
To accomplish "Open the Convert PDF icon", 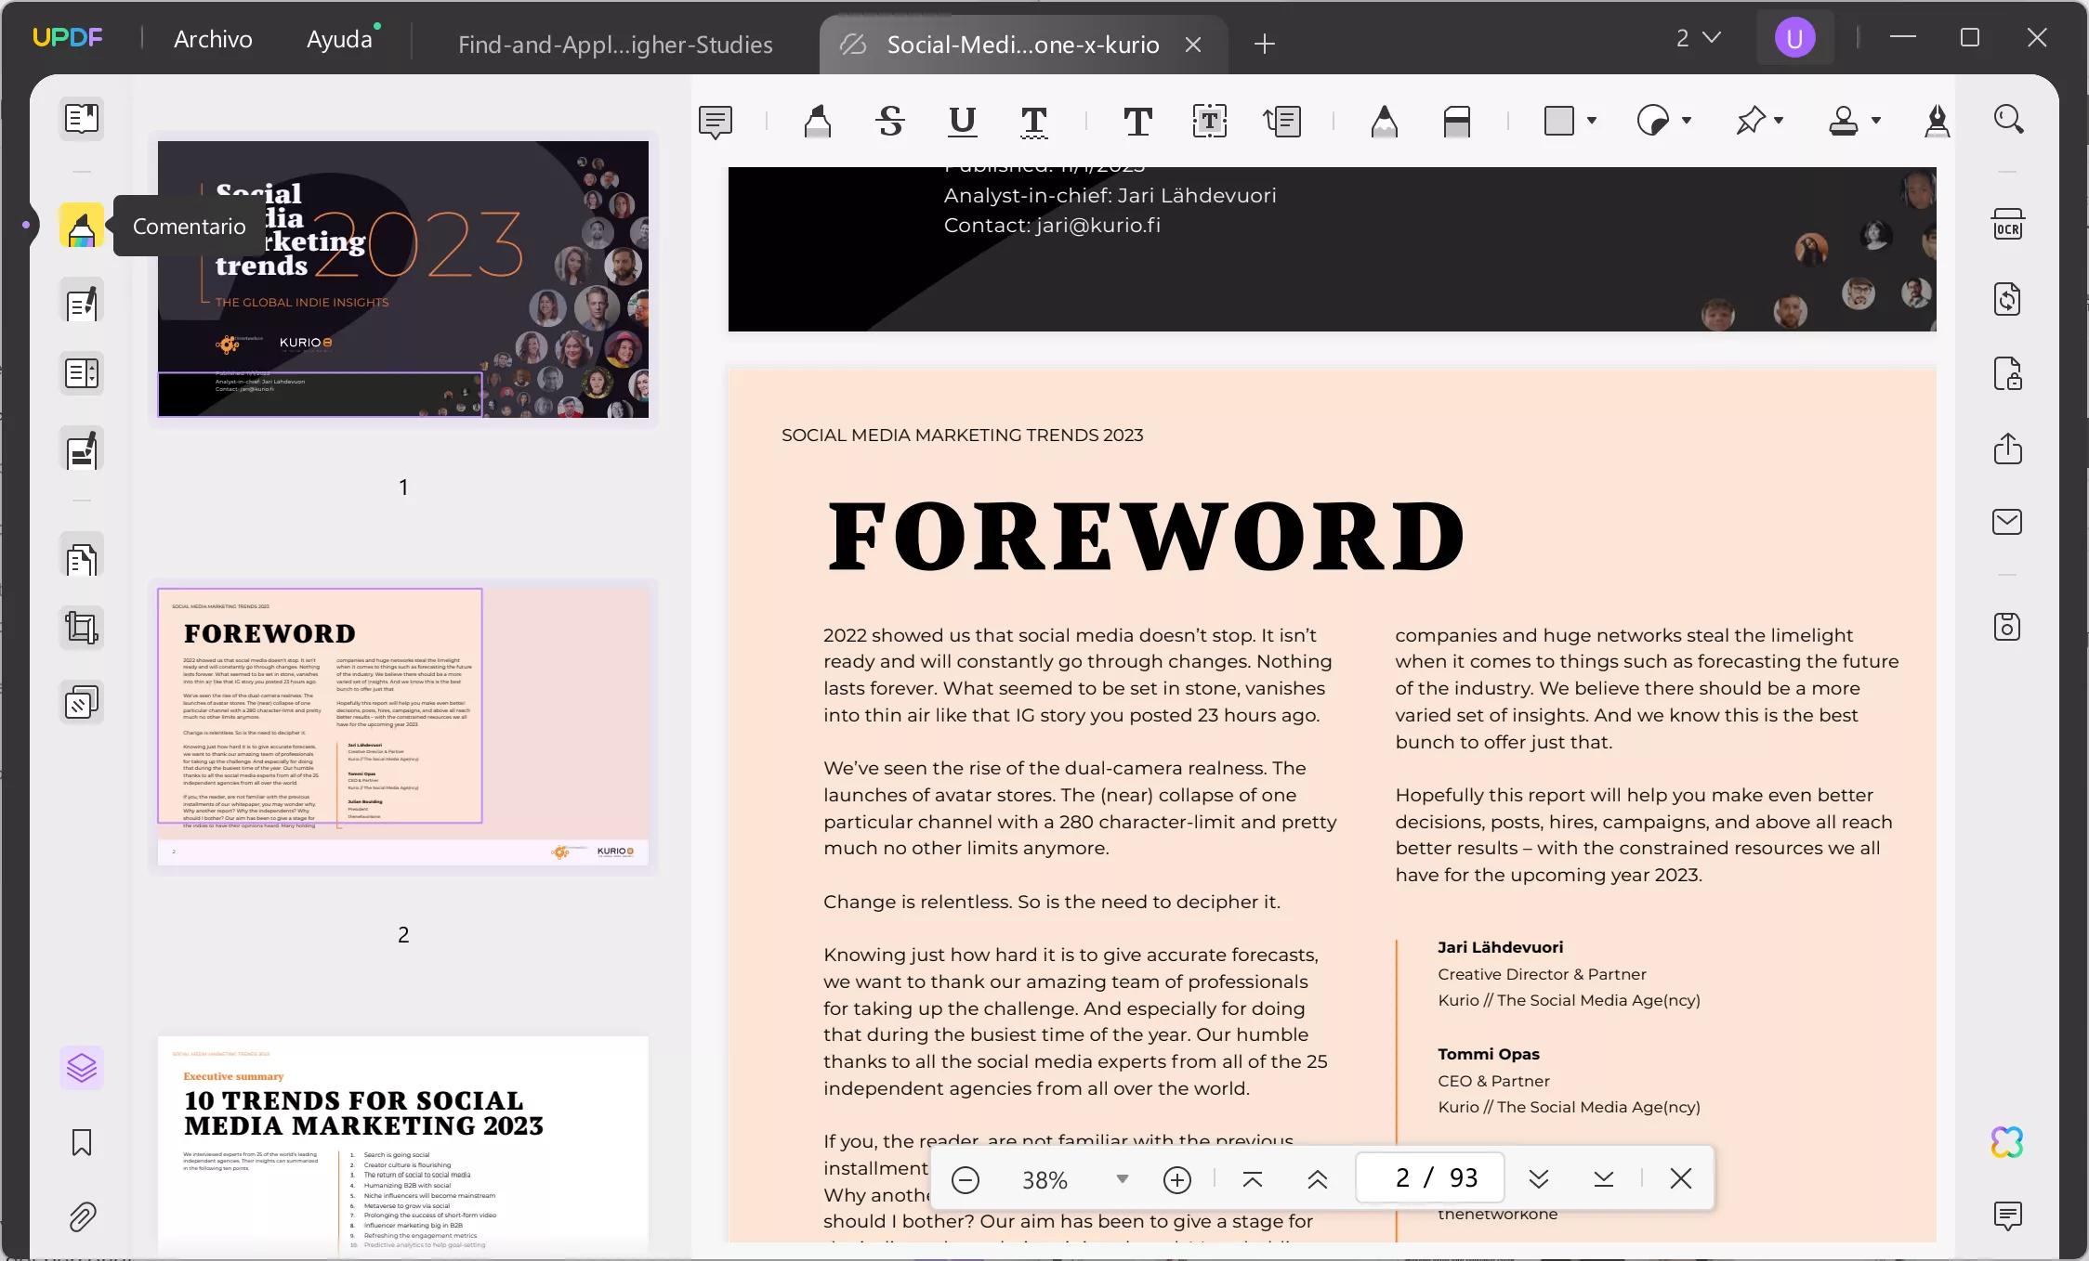I will point(2008,299).
